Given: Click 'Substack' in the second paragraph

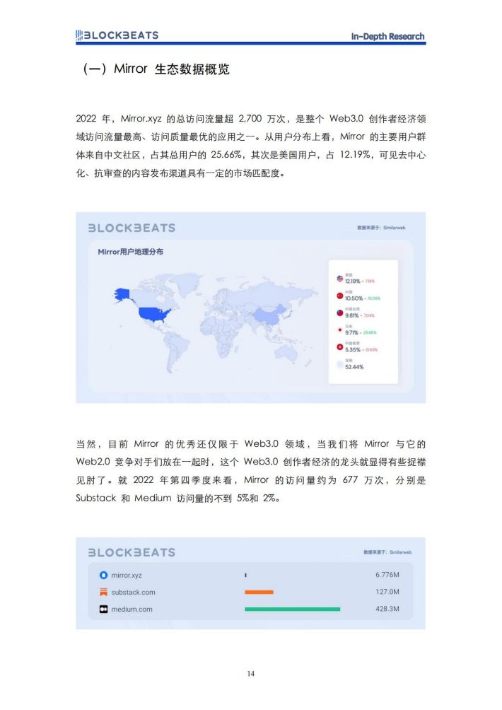Looking at the screenshot, I should tap(96, 498).
